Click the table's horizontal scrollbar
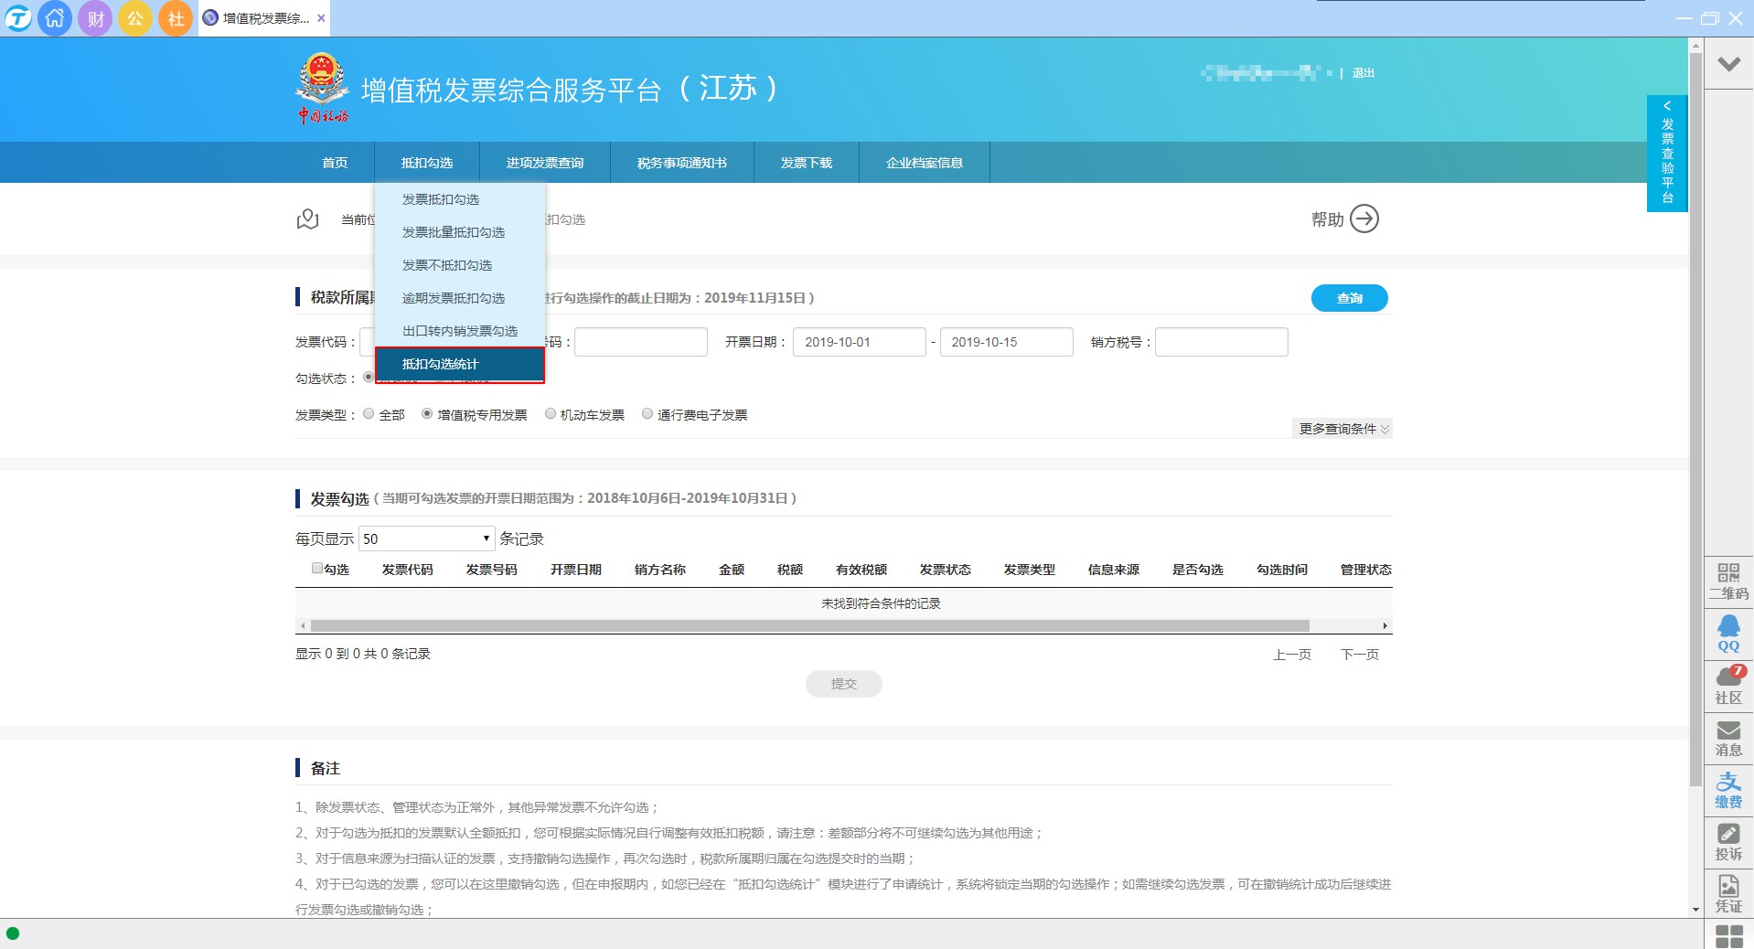Image resolution: width=1754 pixels, height=949 pixels. [x=809, y=626]
